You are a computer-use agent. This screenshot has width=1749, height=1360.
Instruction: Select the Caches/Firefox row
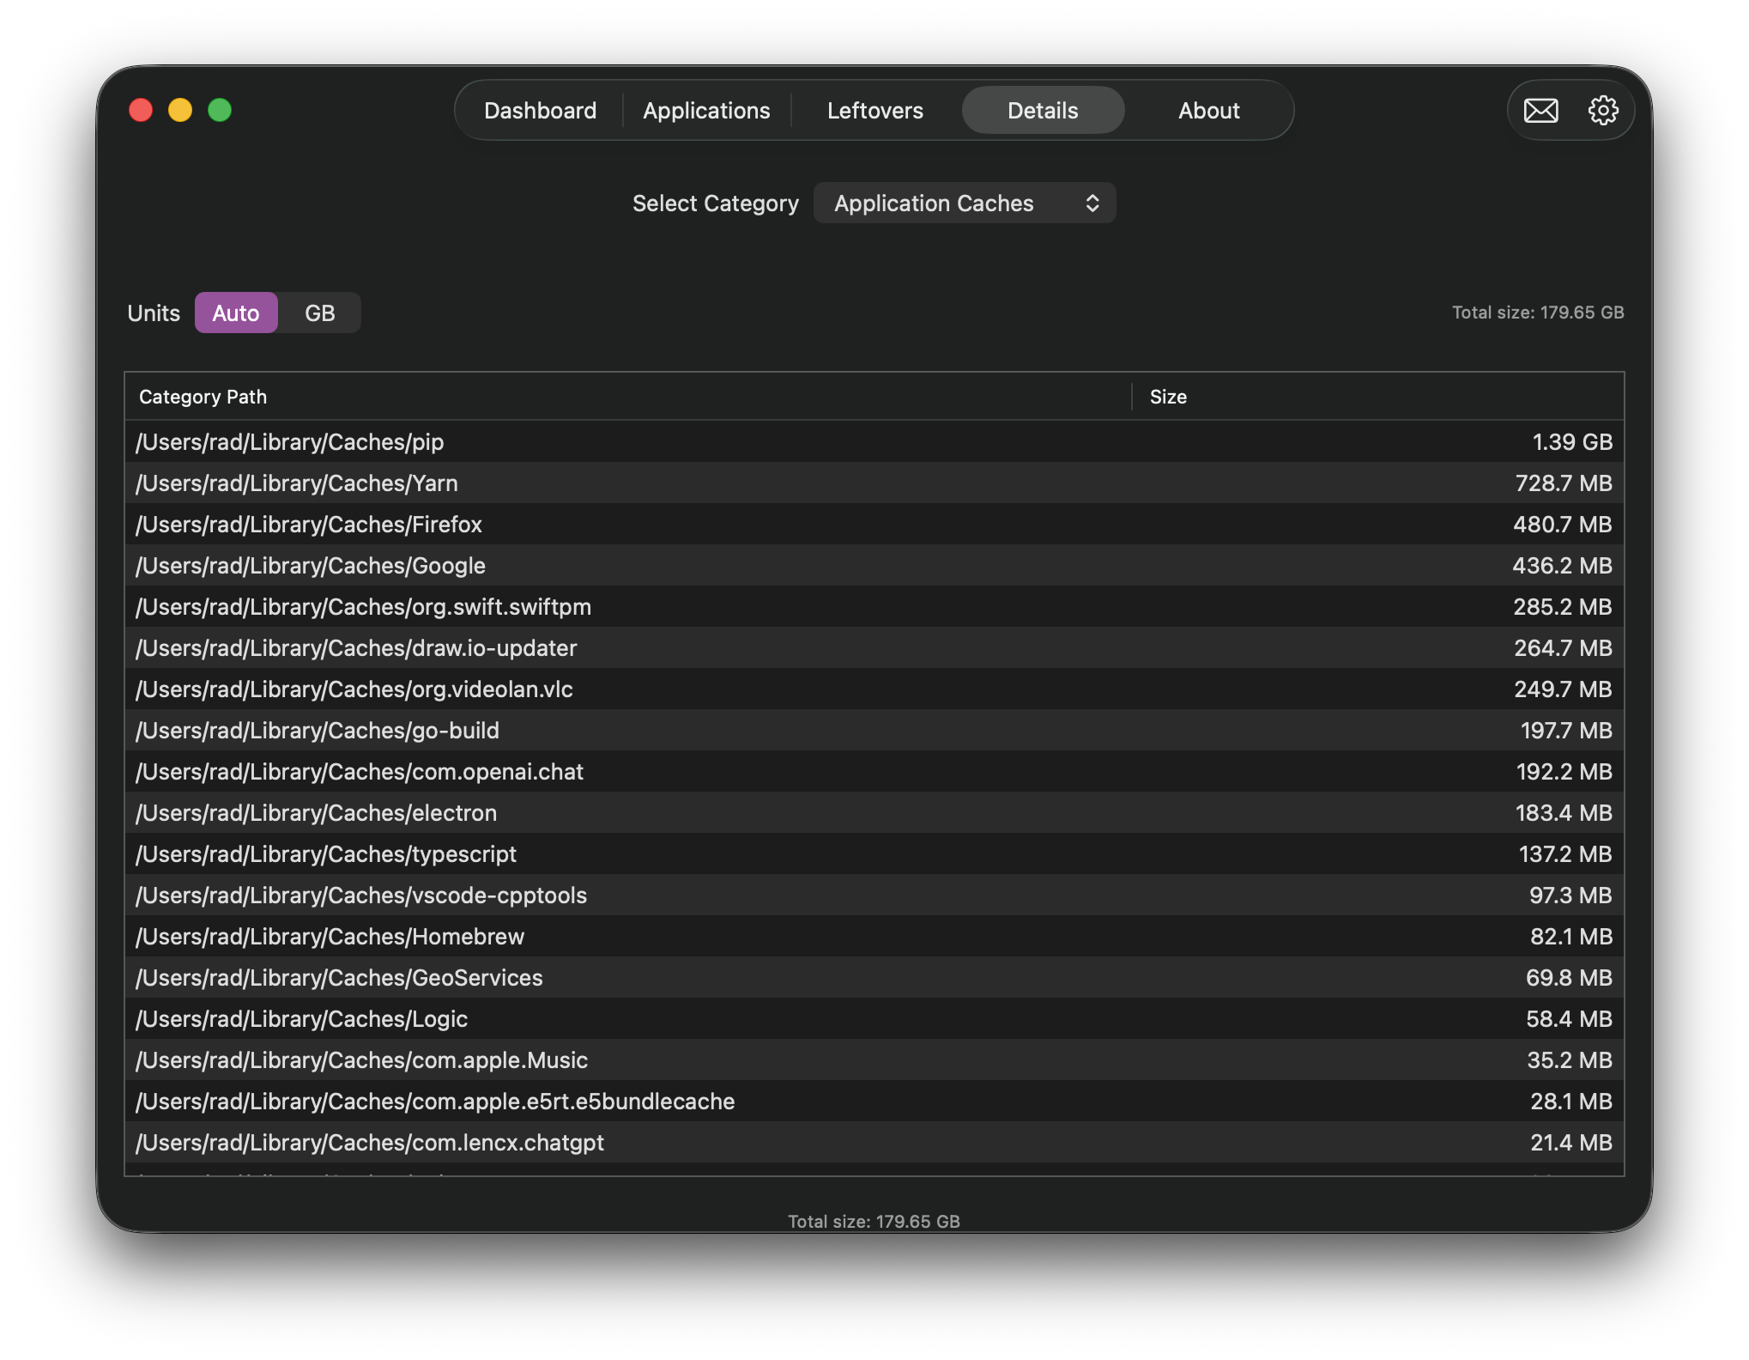874,525
